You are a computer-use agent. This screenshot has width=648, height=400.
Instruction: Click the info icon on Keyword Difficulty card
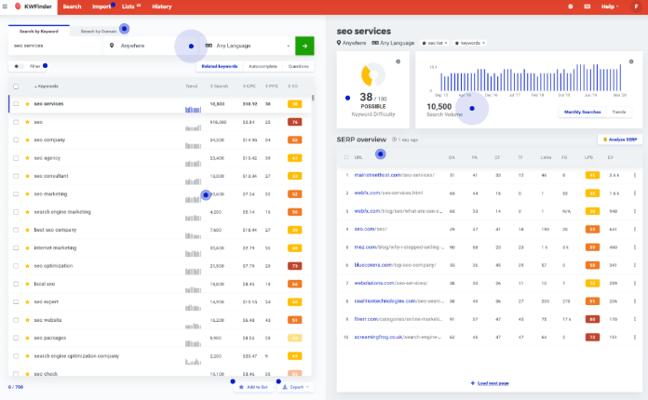398,61
